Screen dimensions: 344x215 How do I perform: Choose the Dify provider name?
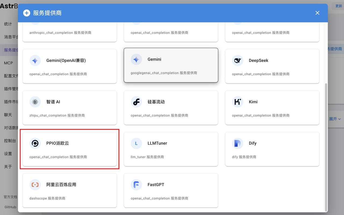point(253,143)
